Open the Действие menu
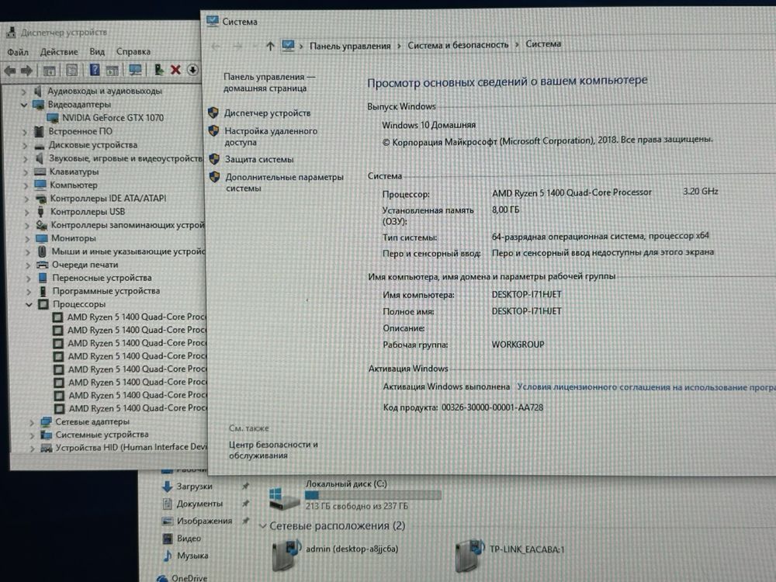 [59, 51]
